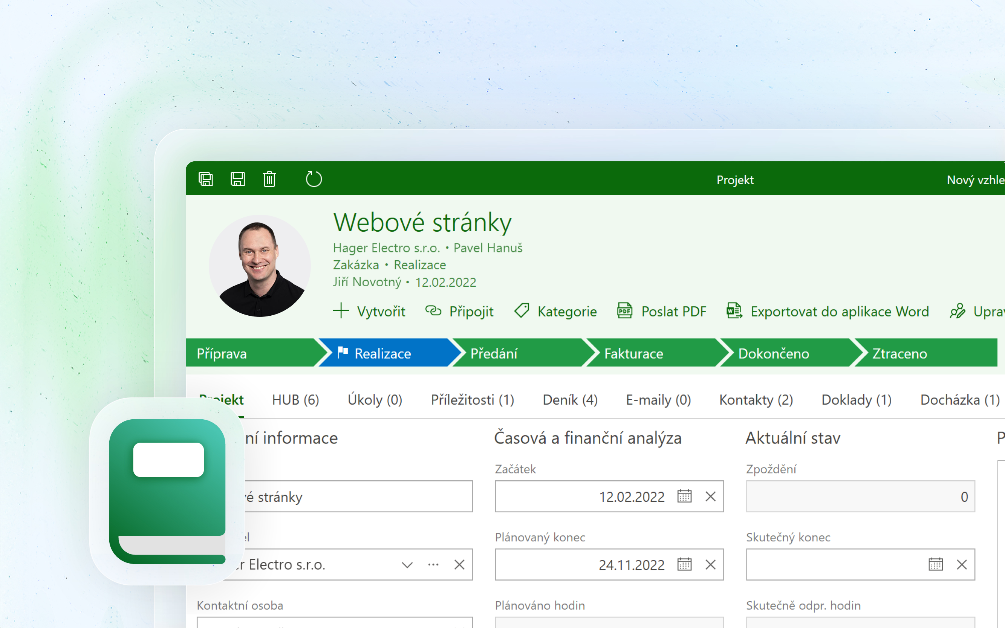Click the Aktuální stav section heading

[793, 438]
